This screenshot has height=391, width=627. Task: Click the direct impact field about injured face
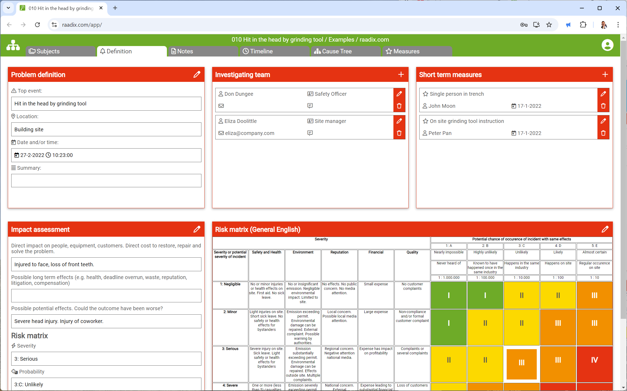coord(106,264)
